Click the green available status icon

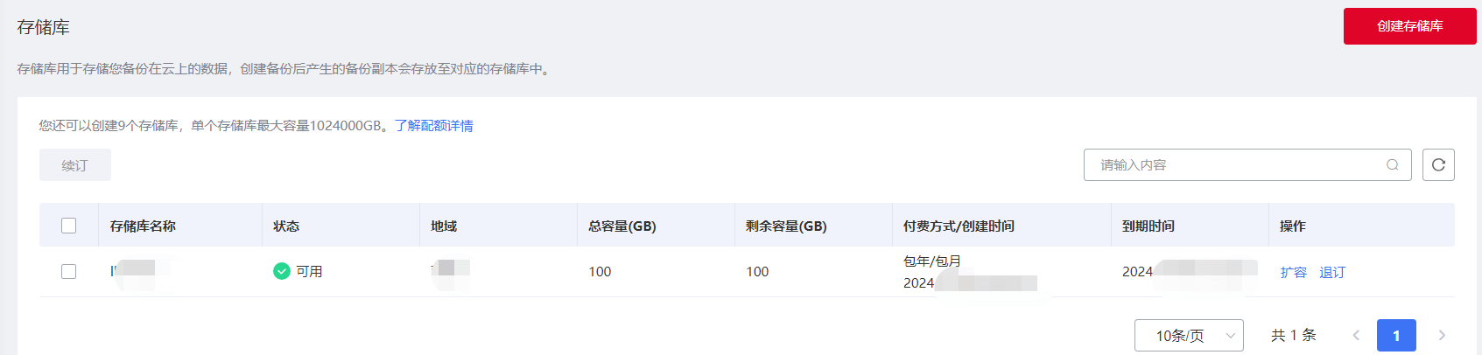click(282, 271)
